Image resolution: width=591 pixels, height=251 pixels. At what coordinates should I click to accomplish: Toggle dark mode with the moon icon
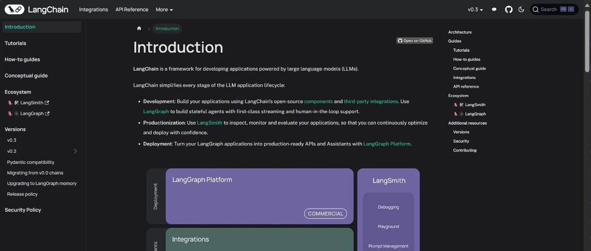[x=521, y=9]
